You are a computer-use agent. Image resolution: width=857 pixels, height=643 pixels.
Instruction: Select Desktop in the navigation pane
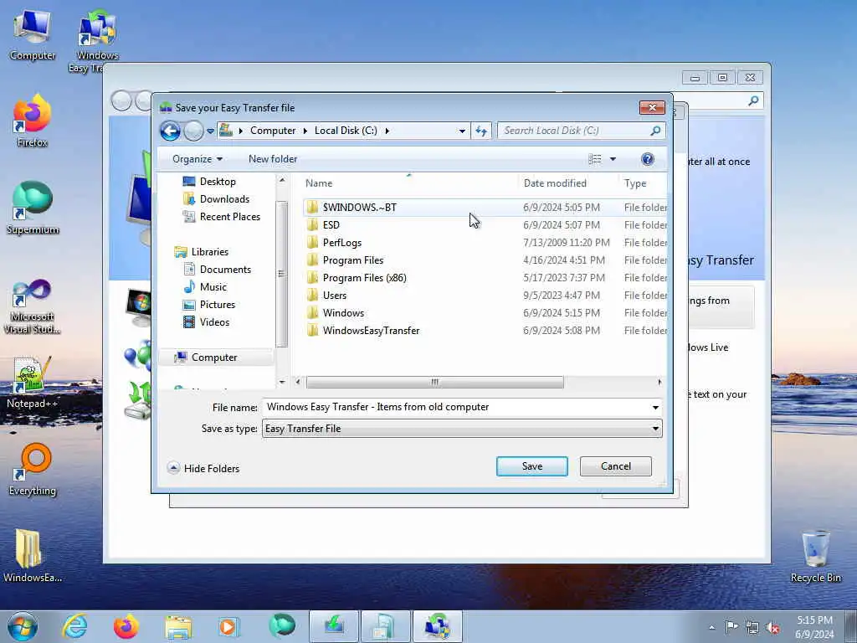(217, 182)
